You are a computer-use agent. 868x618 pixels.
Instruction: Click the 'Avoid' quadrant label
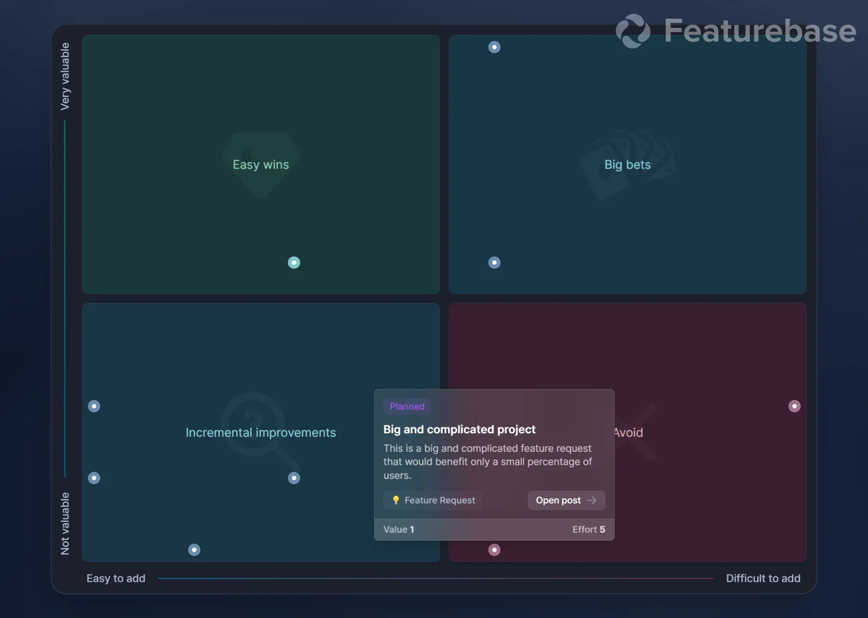coord(629,432)
